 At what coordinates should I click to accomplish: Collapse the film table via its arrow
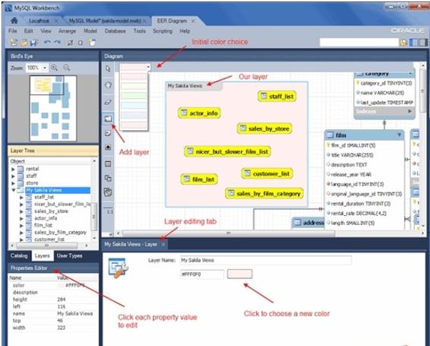tap(400, 135)
